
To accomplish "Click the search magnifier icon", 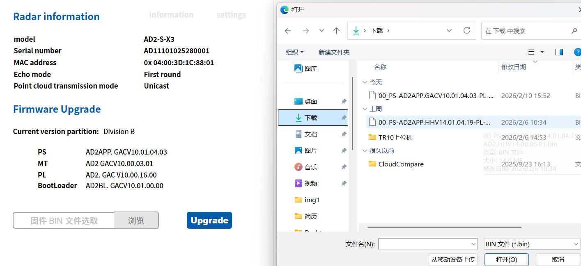I will (x=574, y=31).
